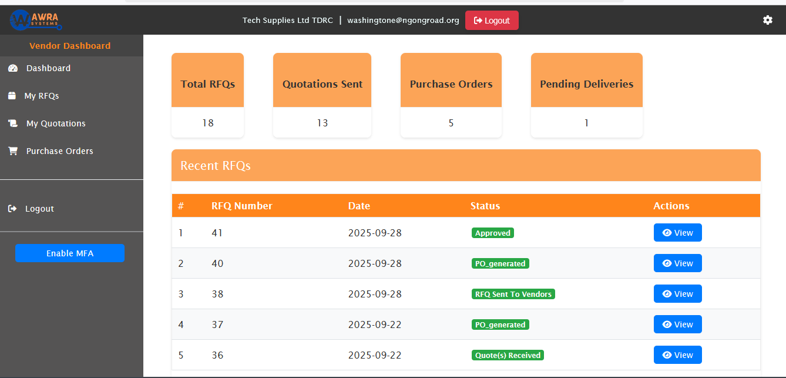View RFQ number 40
This screenshot has height=378, width=786.
coord(677,263)
